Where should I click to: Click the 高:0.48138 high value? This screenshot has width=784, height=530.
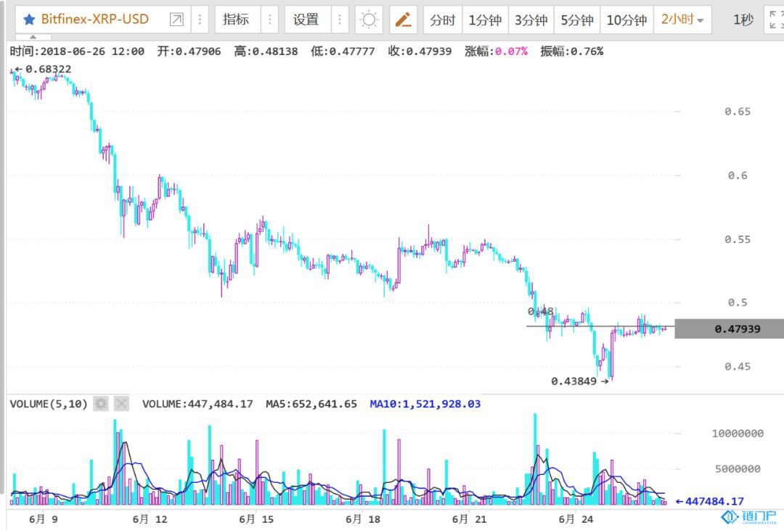click(x=266, y=51)
